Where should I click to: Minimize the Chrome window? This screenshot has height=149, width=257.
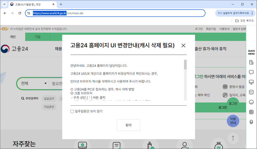233,4
